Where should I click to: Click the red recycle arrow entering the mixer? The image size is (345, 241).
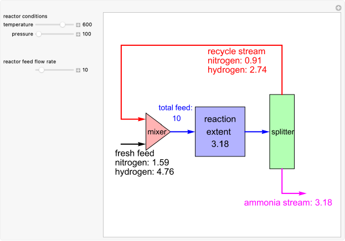(x=133, y=119)
